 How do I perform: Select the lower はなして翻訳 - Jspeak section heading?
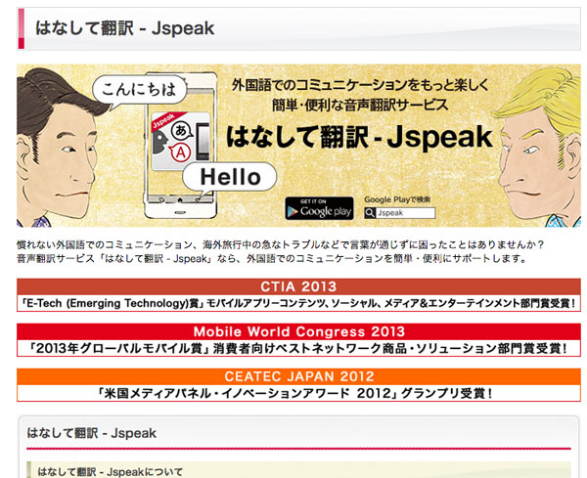[91, 432]
